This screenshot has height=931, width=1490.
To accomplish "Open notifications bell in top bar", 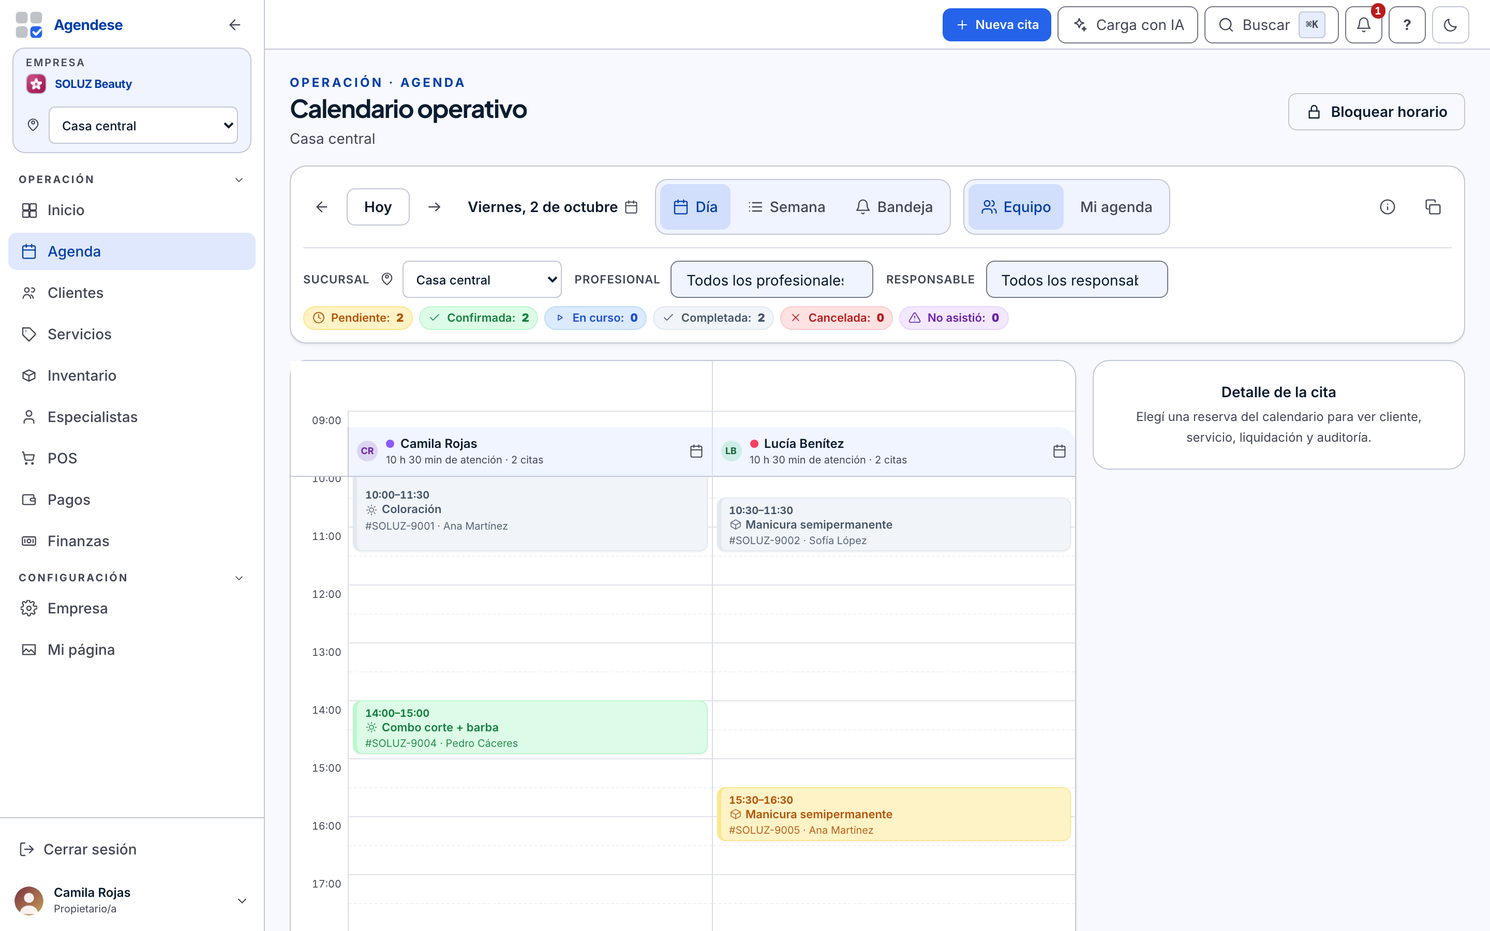I will (x=1363, y=25).
